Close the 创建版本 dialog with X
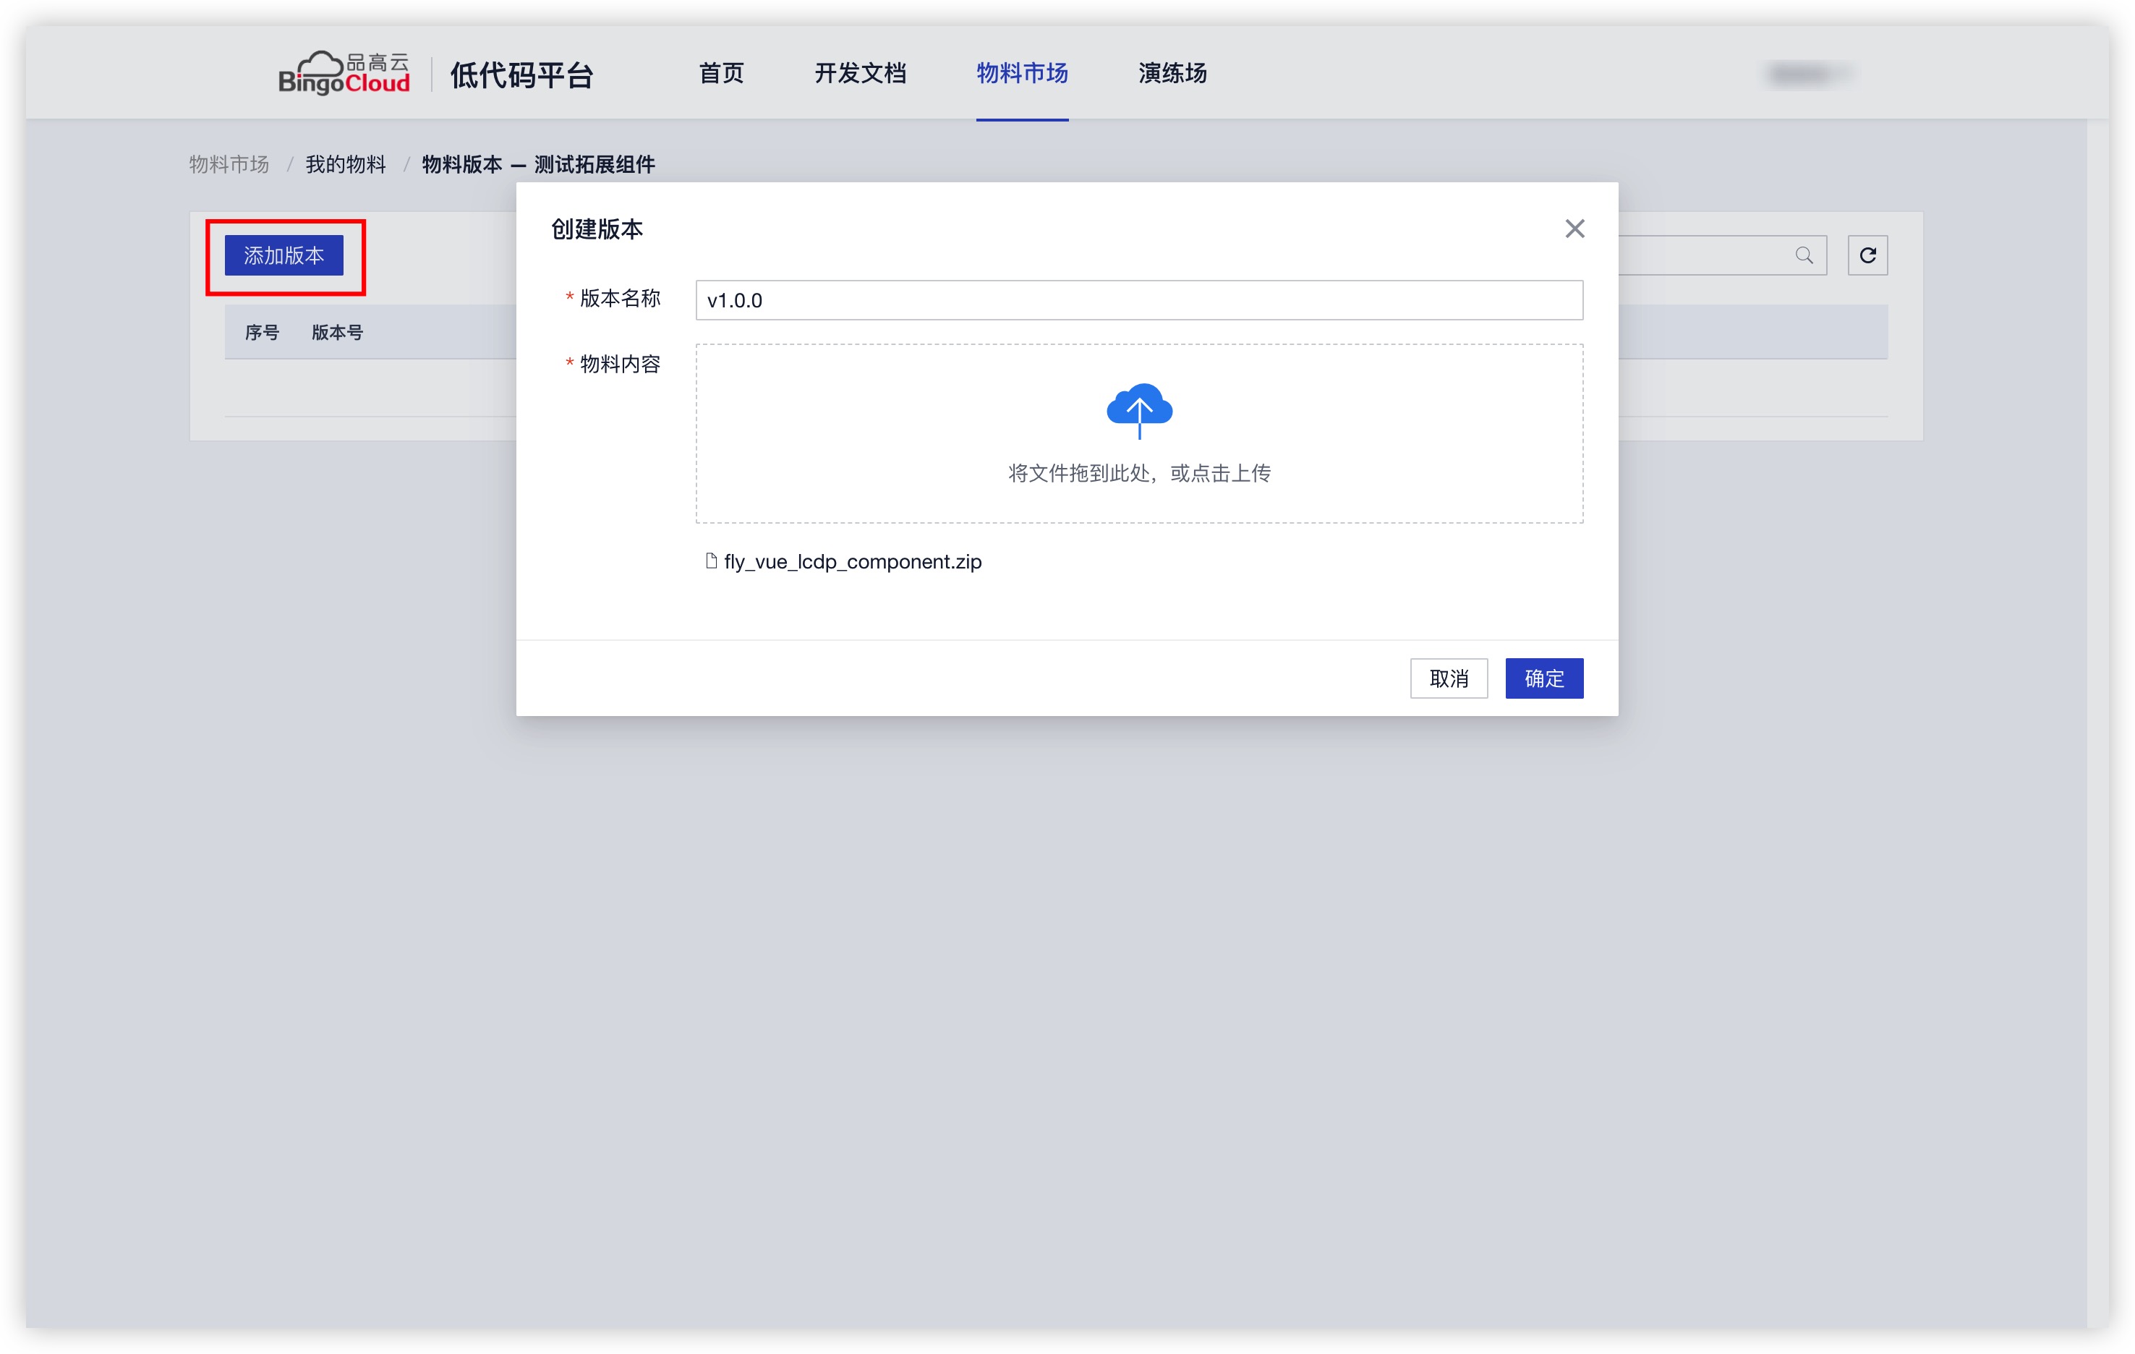The image size is (2135, 1354). tap(1574, 229)
